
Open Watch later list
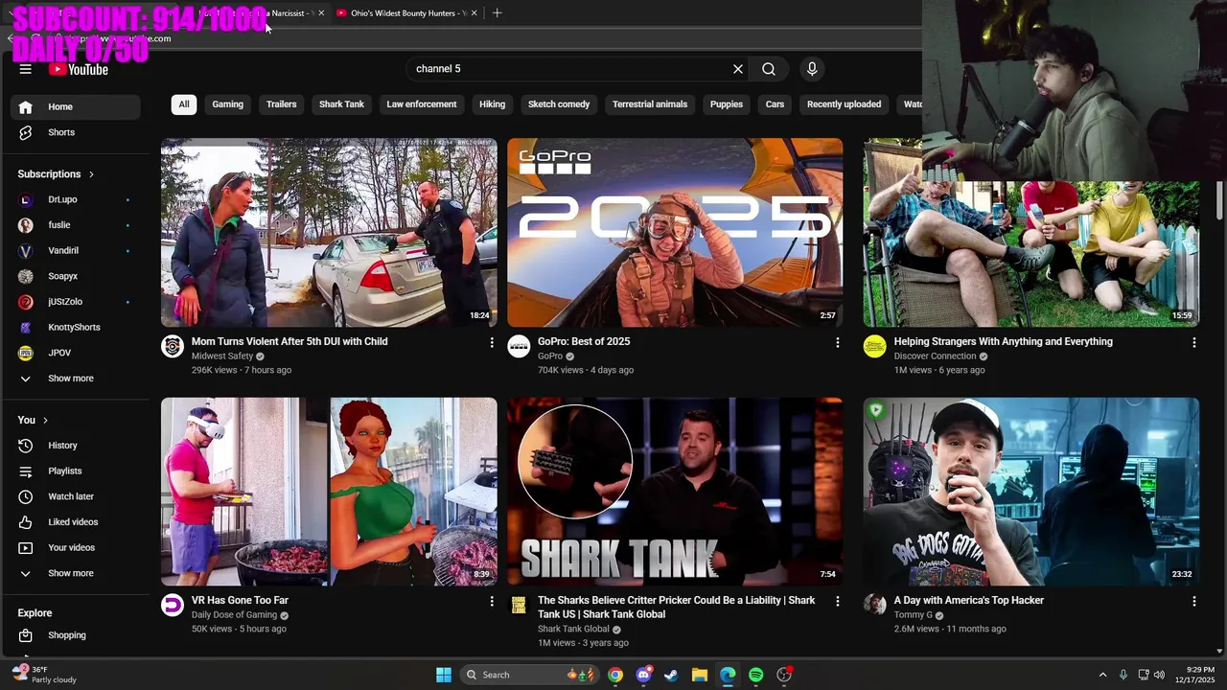pyautogui.click(x=76, y=496)
